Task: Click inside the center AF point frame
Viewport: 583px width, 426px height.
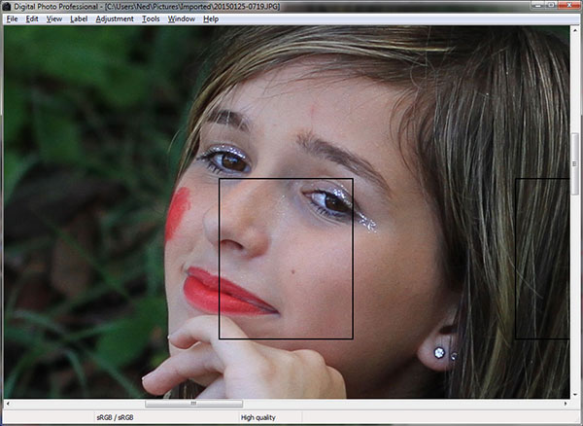Action: click(x=286, y=259)
